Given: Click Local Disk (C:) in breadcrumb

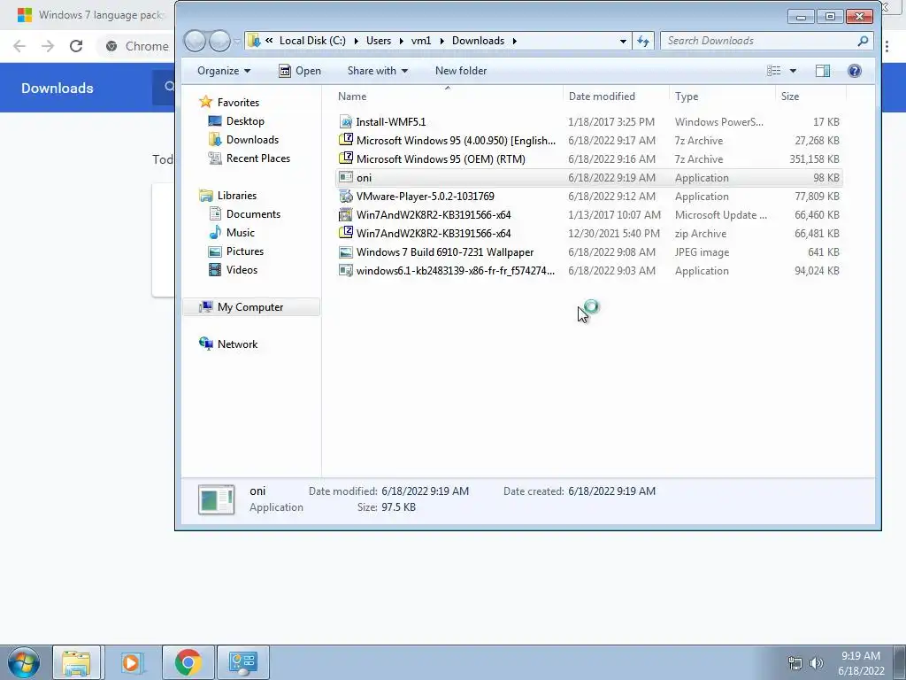Looking at the screenshot, I should (312, 41).
